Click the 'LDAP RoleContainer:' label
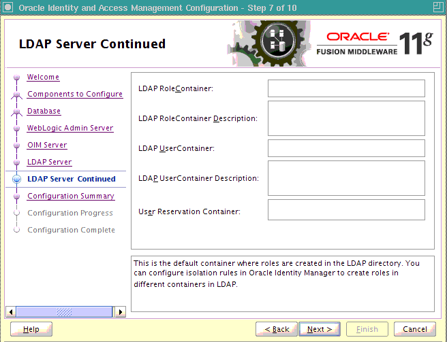 (176, 88)
